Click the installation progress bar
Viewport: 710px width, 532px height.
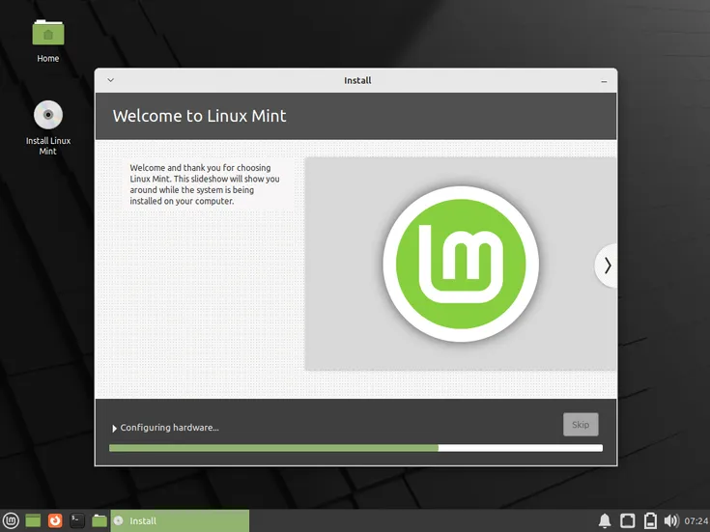coord(355,448)
